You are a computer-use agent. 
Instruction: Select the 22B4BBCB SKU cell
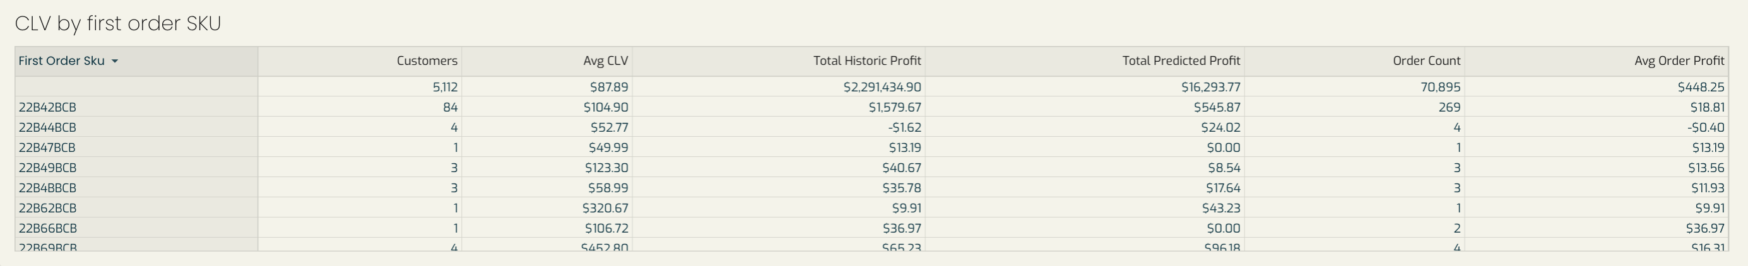pos(136,188)
